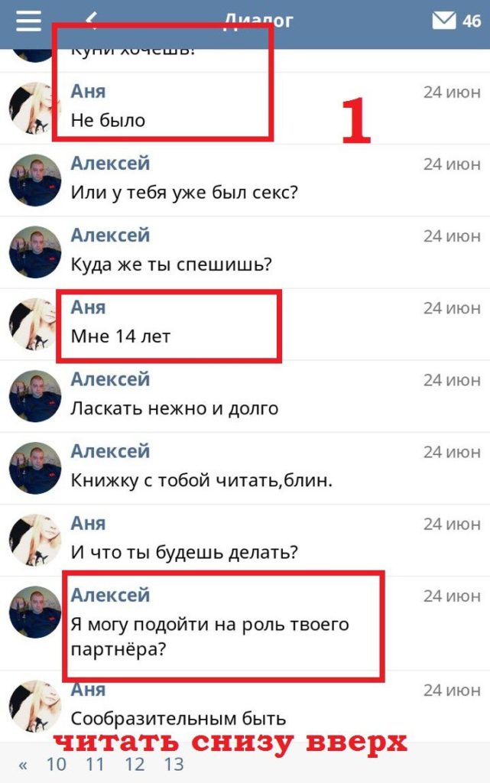Go to page 13 in pagination
This screenshot has width=490, height=783.
[174, 764]
